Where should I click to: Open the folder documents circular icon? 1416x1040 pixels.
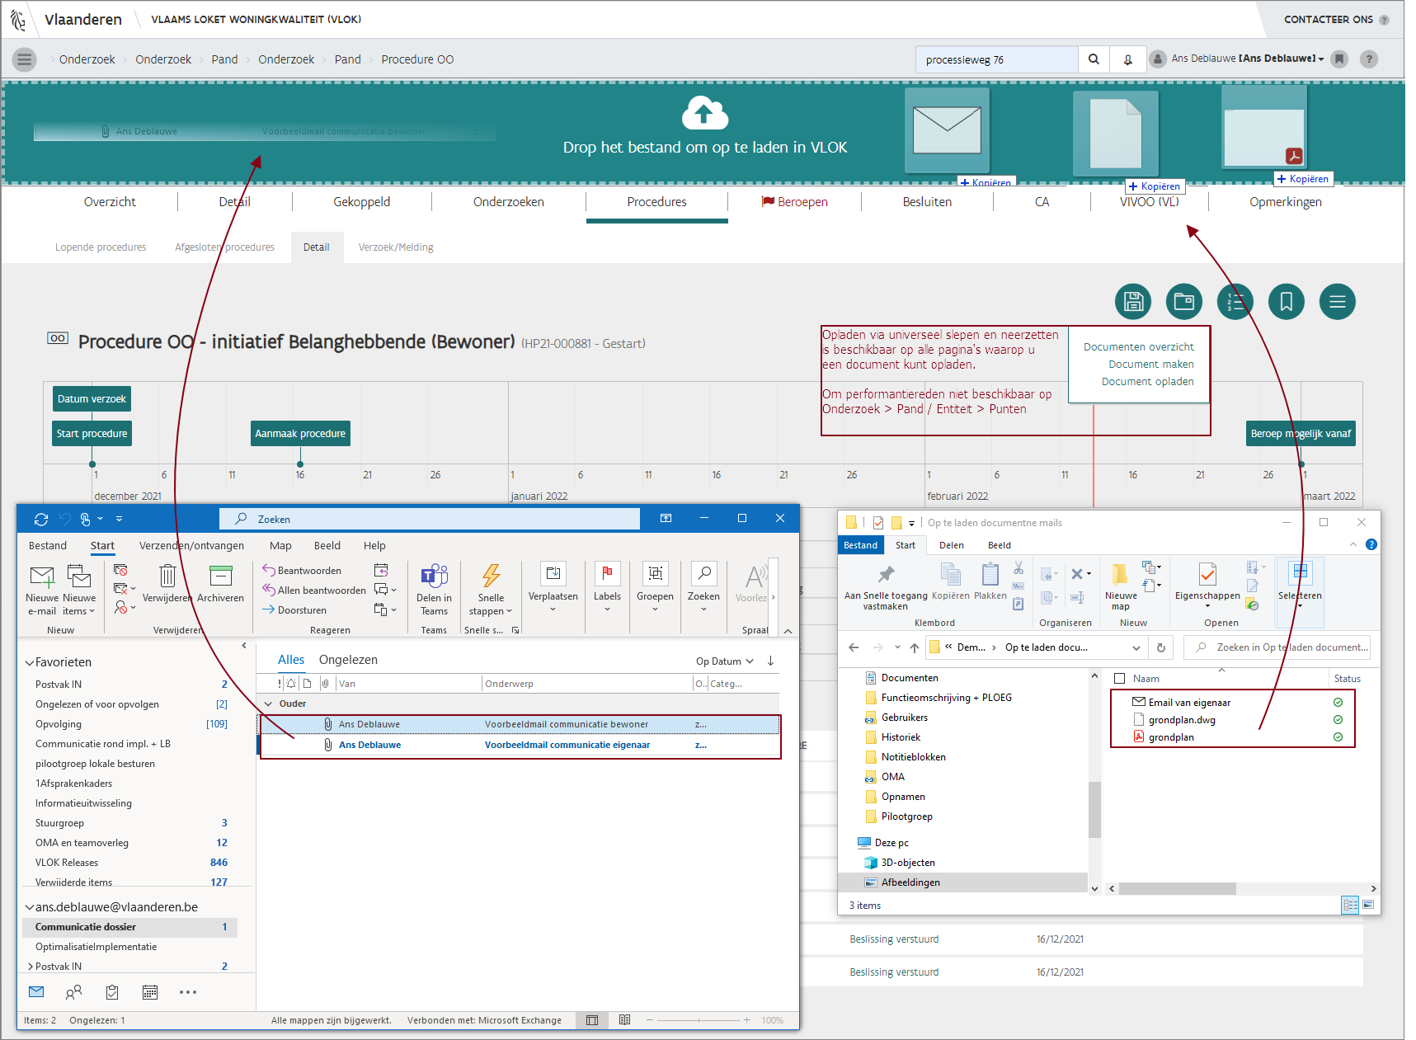click(1183, 302)
